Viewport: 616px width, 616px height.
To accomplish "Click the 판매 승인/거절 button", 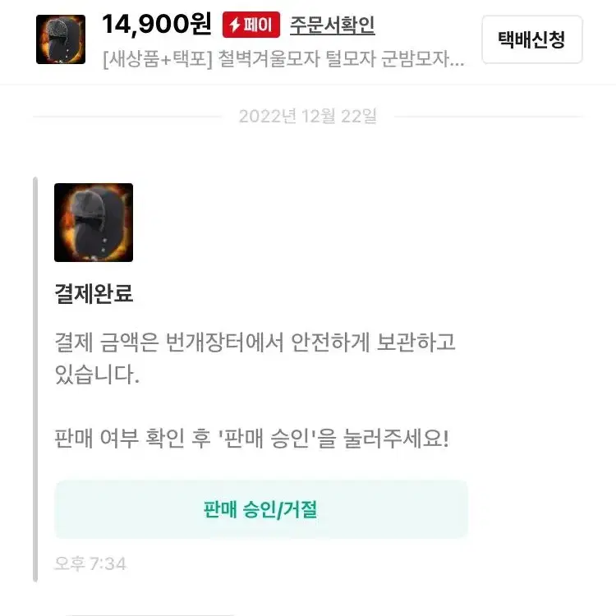I will coord(261,509).
